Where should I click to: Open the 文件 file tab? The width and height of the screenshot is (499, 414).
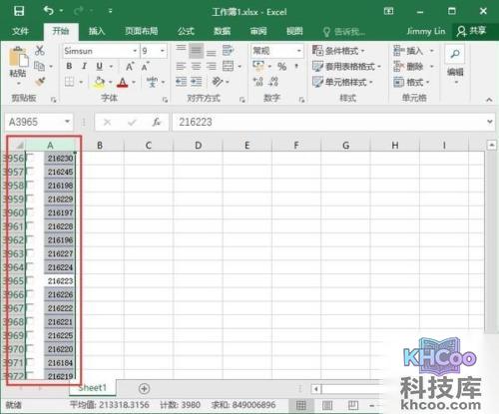20,31
